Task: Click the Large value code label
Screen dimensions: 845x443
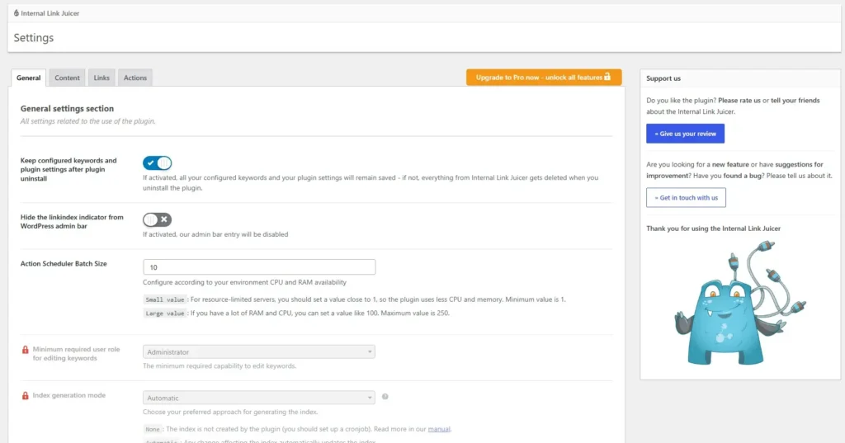Action: 164,313
